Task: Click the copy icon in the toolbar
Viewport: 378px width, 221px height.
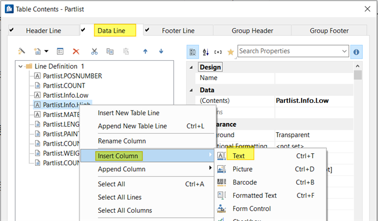Action: [110, 51]
